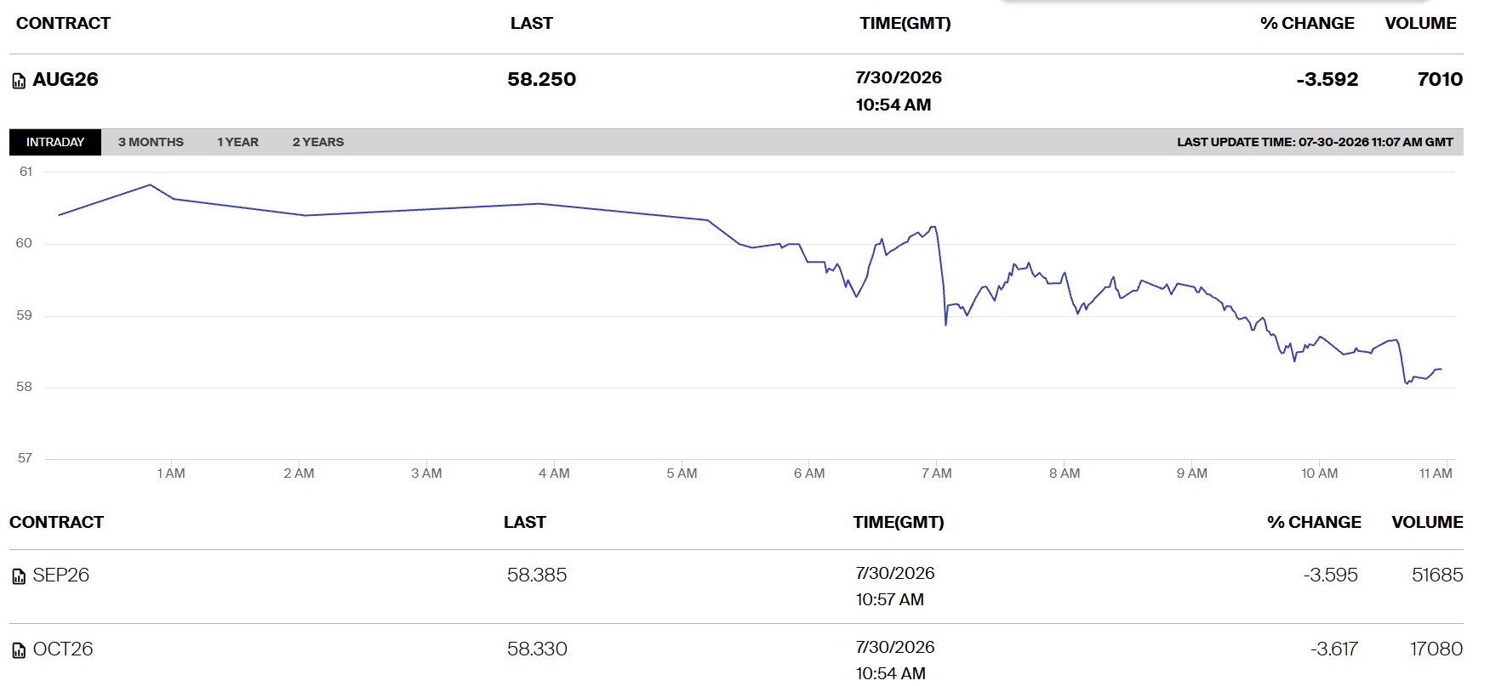Open the AUG26 contract
Screen dimensions: 1490x686
(x=66, y=80)
